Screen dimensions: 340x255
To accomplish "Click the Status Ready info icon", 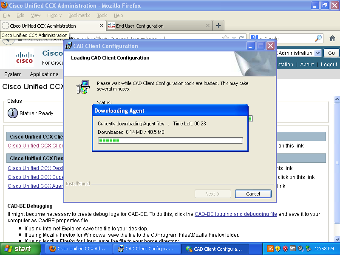I will tap(13, 113).
